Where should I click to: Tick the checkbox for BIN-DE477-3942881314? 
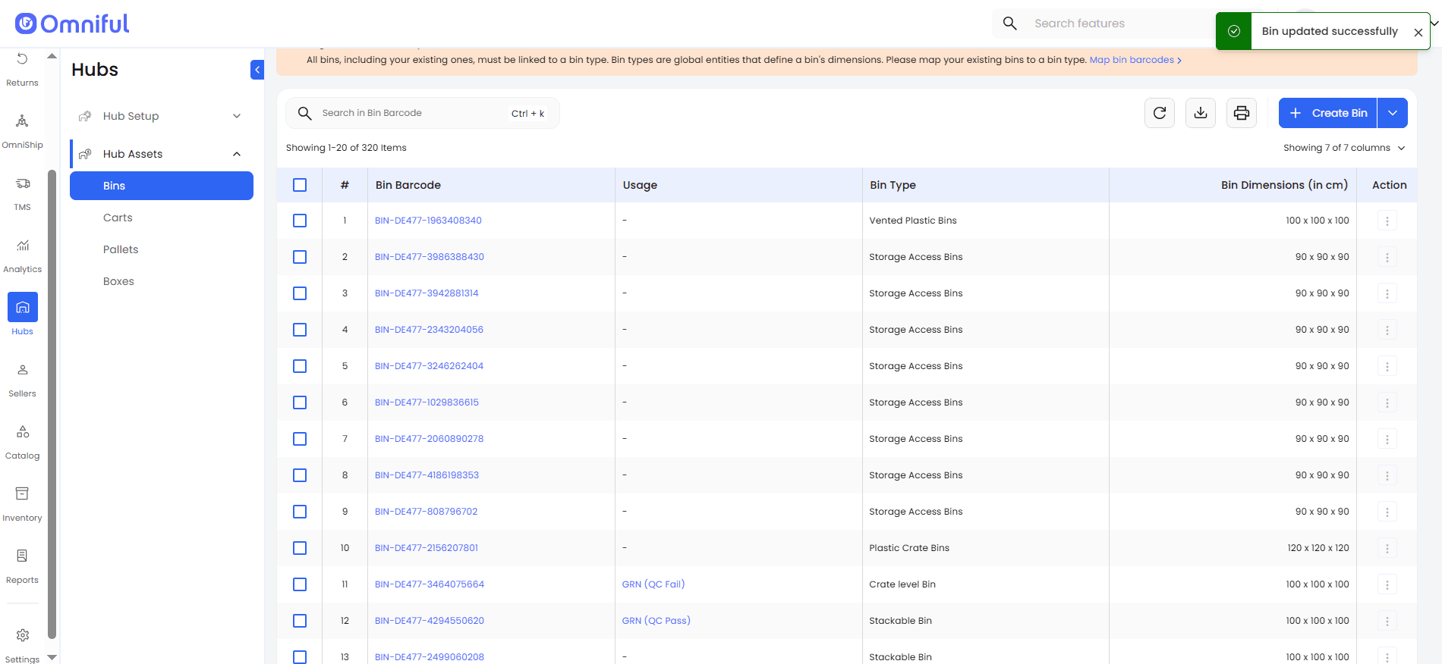click(300, 293)
